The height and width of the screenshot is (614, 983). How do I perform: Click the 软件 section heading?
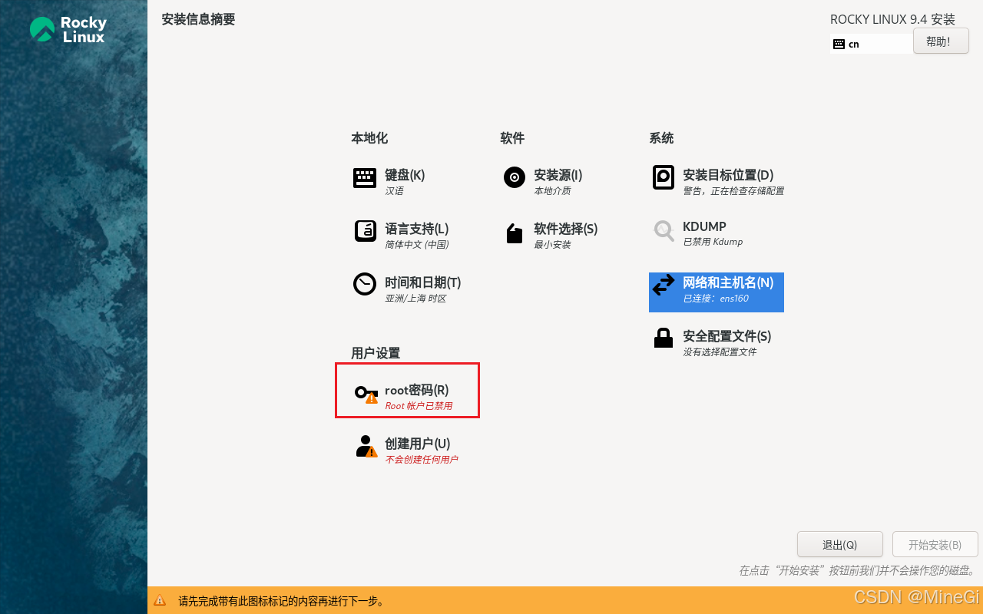[x=512, y=138]
